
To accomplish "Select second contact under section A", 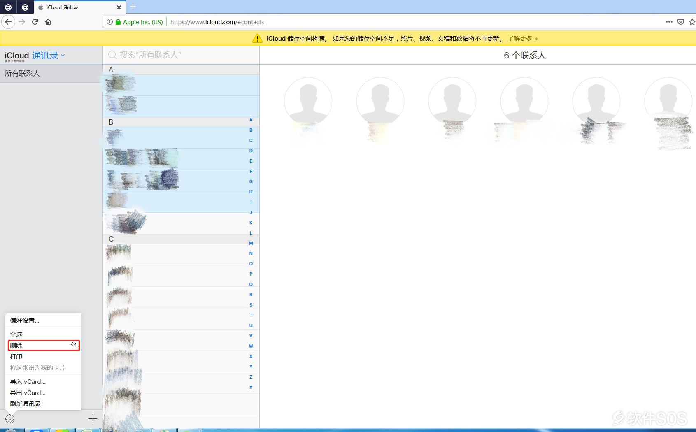I will 181,106.
